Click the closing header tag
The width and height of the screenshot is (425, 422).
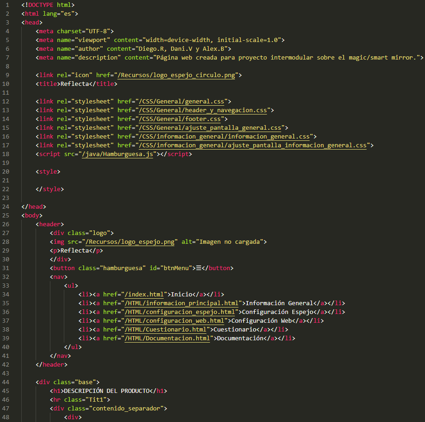[x=51, y=365]
